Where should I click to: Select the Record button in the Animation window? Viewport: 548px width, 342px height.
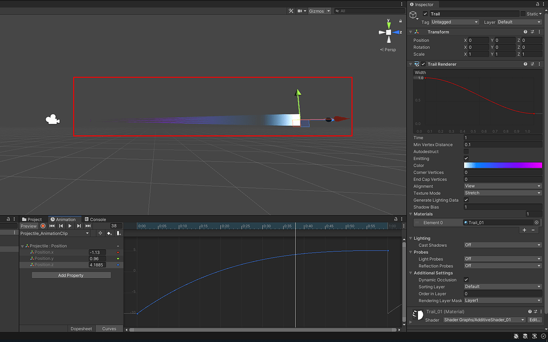(x=43, y=226)
